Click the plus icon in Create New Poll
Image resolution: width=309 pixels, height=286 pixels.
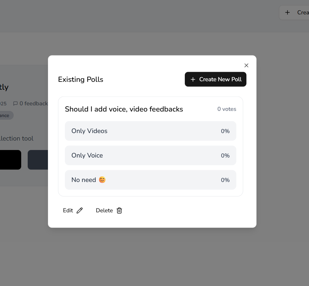[x=193, y=80]
